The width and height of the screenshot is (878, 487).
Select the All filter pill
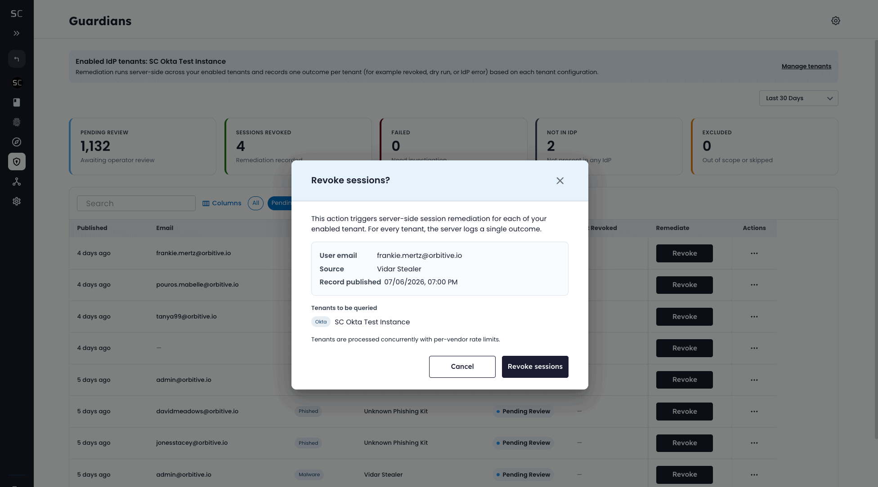[x=255, y=203]
